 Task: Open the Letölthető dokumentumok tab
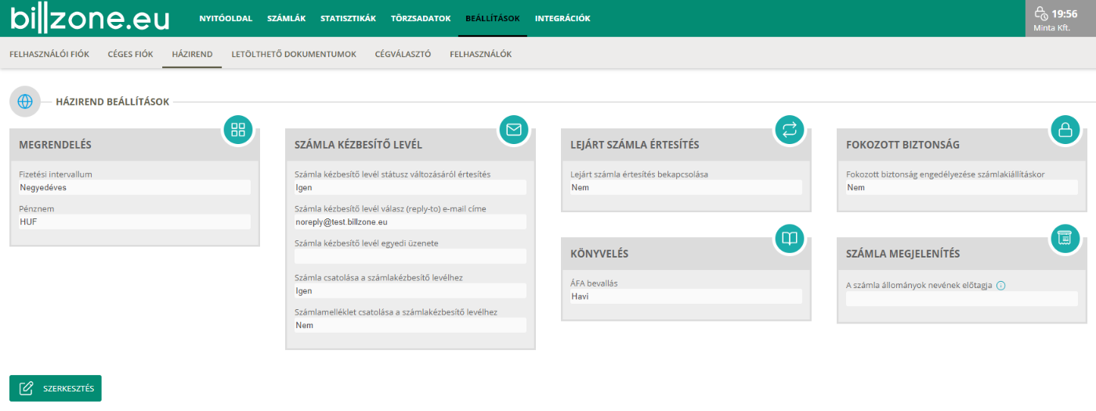click(x=294, y=54)
